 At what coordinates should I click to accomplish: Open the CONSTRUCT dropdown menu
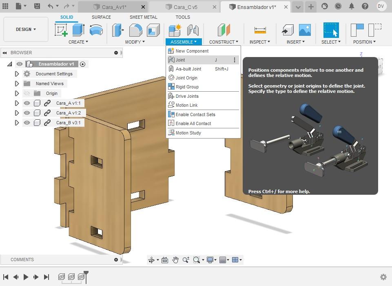[x=224, y=42]
